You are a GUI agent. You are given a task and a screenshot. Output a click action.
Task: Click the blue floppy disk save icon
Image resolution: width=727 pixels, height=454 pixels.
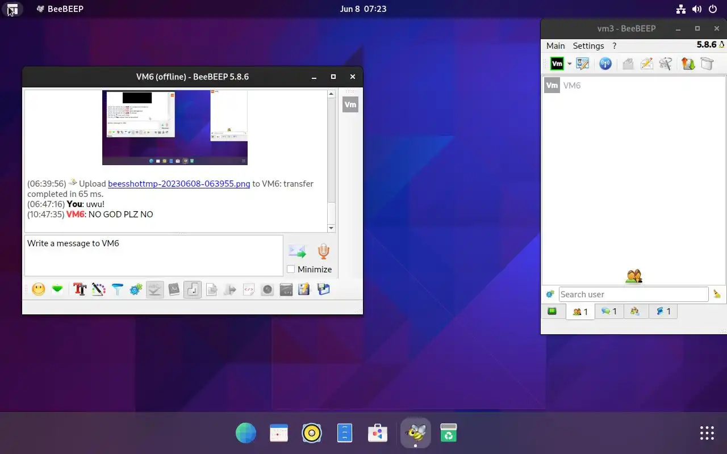click(323, 289)
